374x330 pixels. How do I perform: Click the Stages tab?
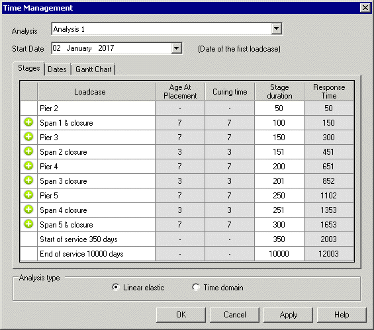coord(29,68)
